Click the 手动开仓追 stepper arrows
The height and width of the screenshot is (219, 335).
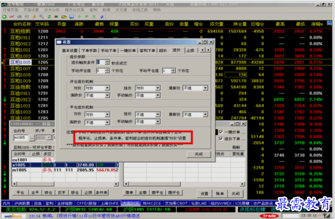pyautogui.click(x=107, y=71)
